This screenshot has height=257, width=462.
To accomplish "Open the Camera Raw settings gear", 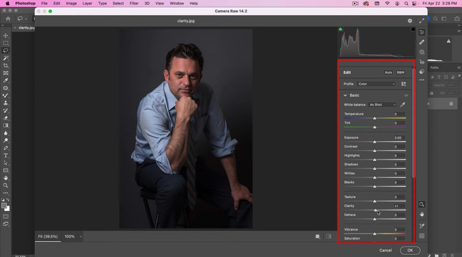I will tap(410, 21).
